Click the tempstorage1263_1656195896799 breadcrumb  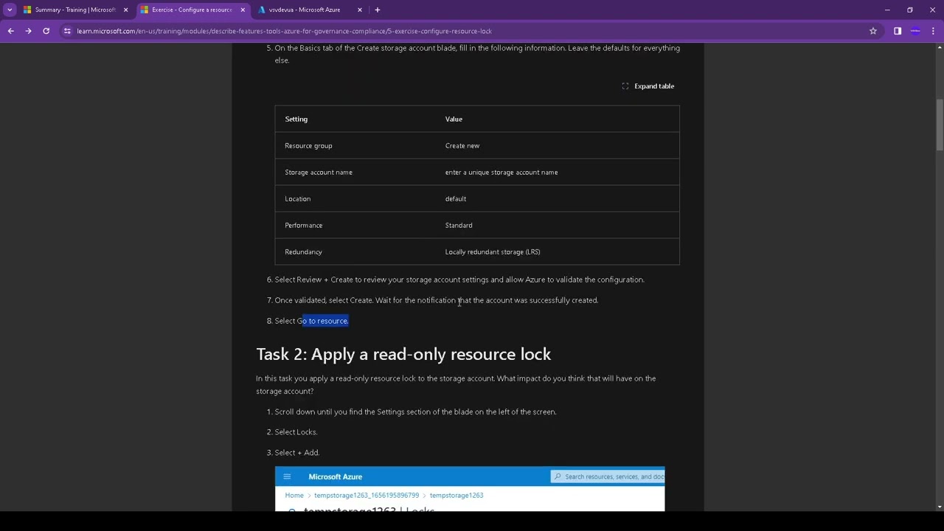click(x=367, y=495)
